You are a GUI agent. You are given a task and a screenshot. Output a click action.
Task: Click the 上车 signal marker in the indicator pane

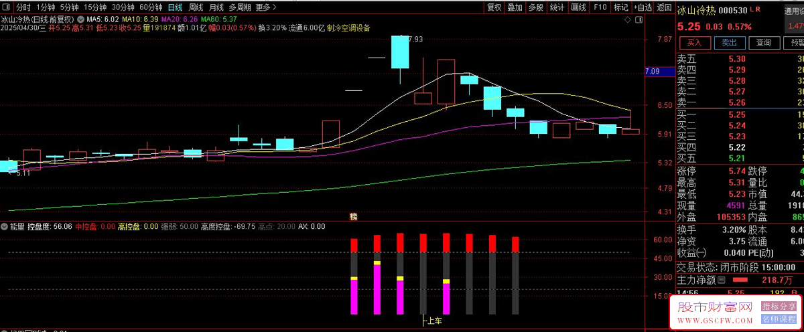(433, 321)
